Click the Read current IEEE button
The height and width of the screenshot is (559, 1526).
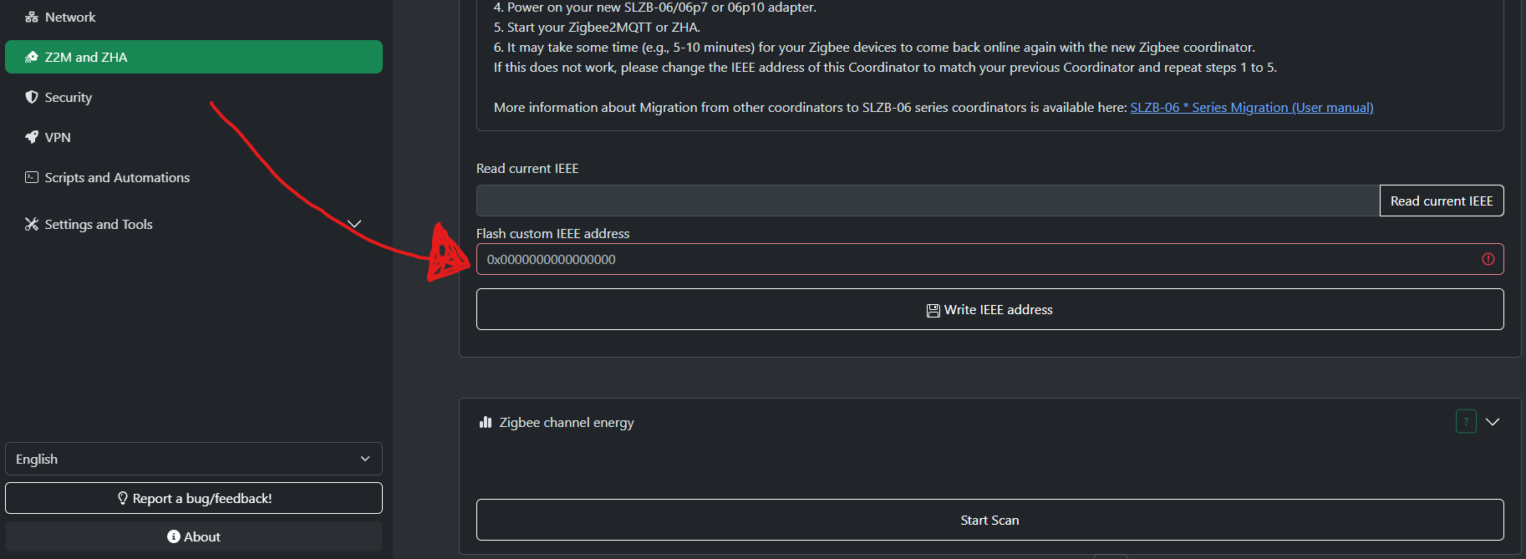pyautogui.click(x=1442, y=201)
